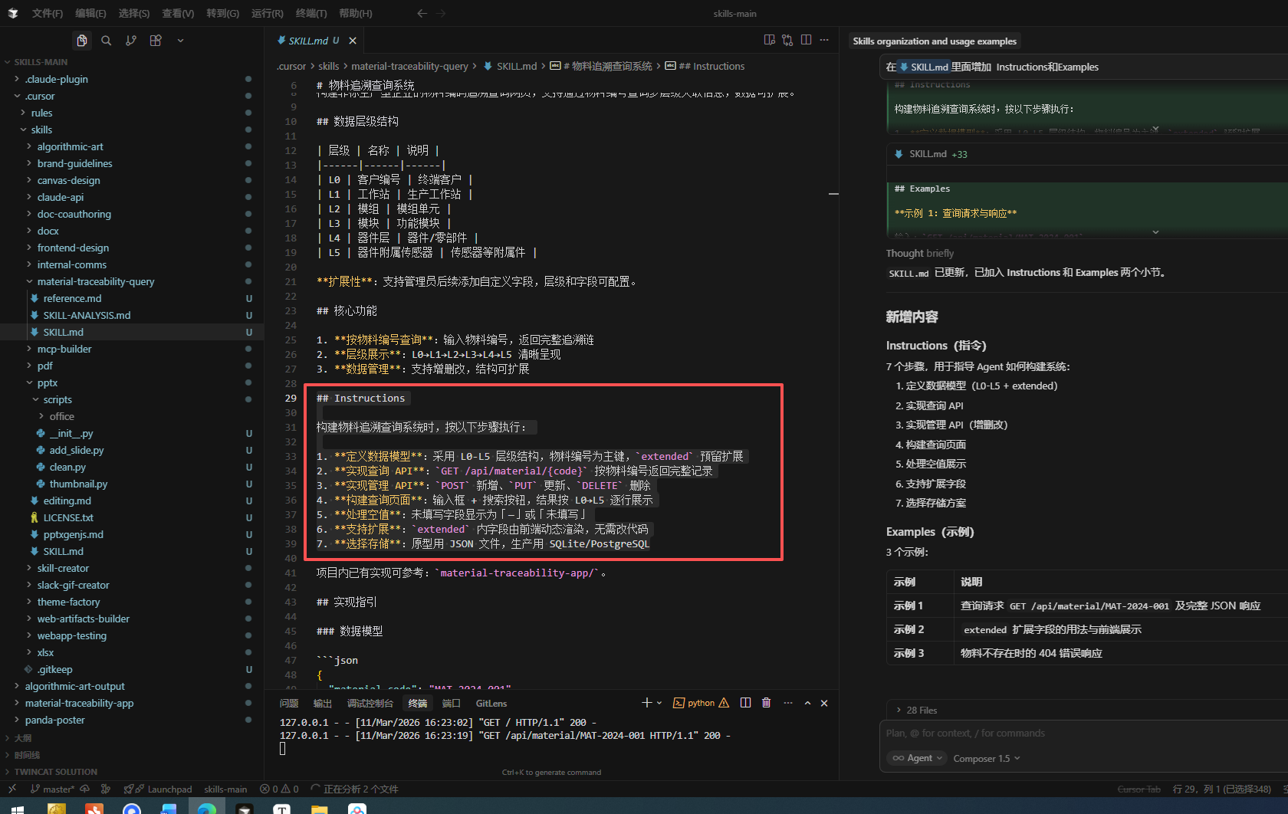
Task: Create a new terminal with plus icon
Action: pyautogui.click(x=646, y=703)
